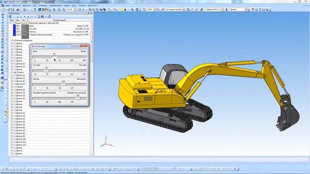Click the Print toolbar icon
Image resolution: width=310 pixels, height=174 pixels.
(17, 10)
